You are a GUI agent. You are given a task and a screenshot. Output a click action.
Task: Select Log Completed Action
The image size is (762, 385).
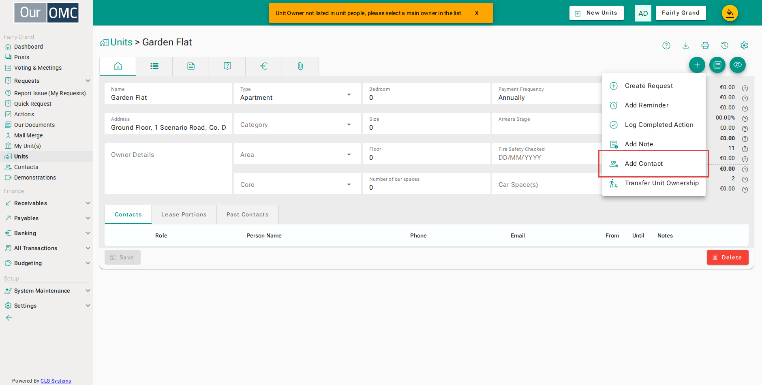[x=654, y=125]
